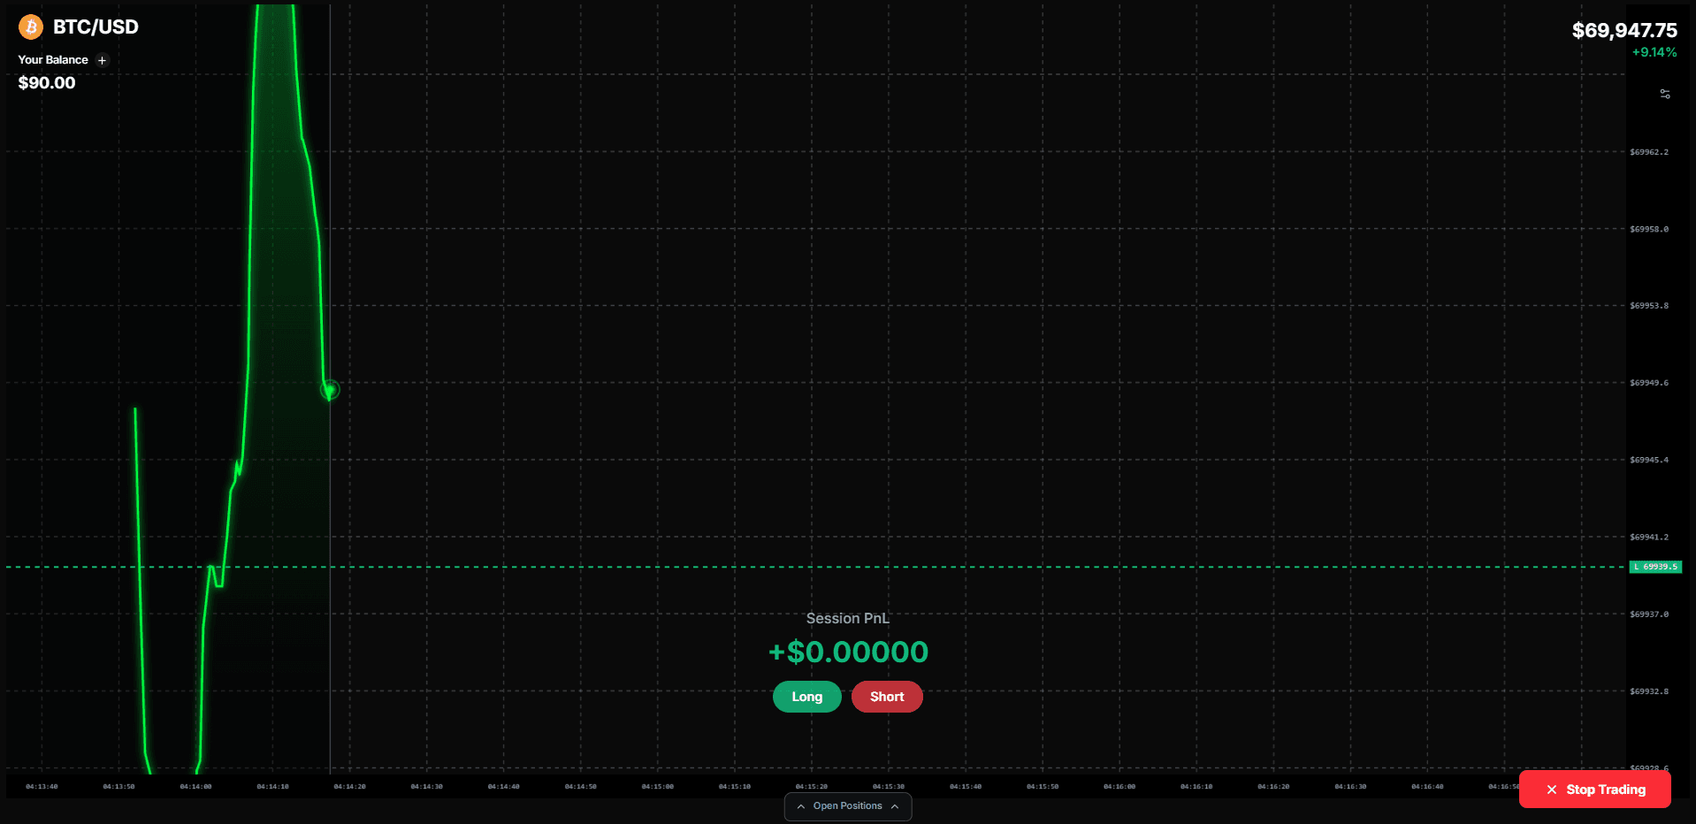1696x824 pixels.
Task: Click the $69962.2 price axis label
Action: pos(1649,152)
